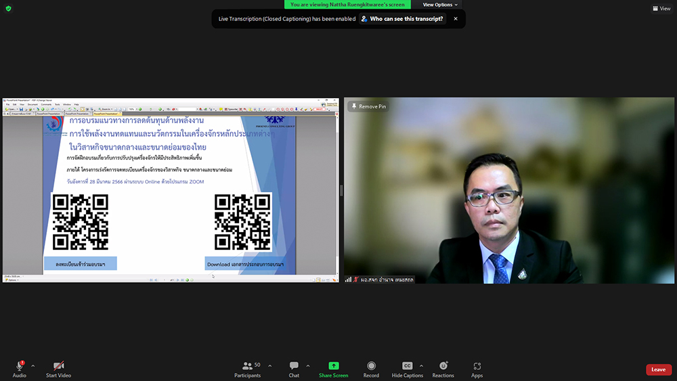This screenshot has height=381, width=677.
Task: Dismiss the Live Transcription notification
Action: click(x=456, y=19)
